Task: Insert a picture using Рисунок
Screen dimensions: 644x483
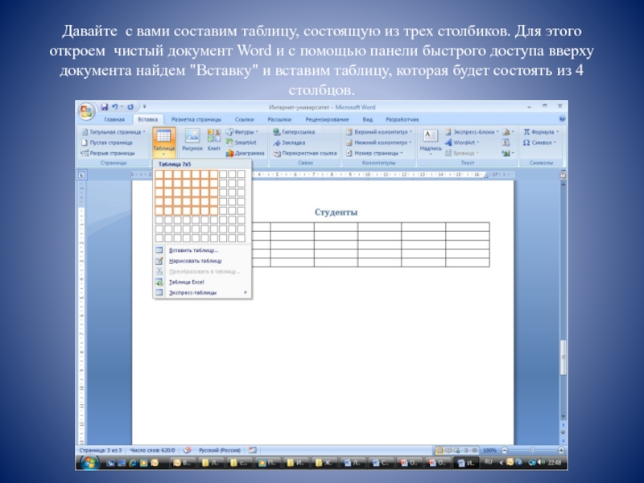Action: click(192, 140)
